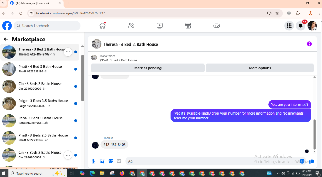View site information icon in address bar
This screenshot has width=322, height=177.
(31, 13)
